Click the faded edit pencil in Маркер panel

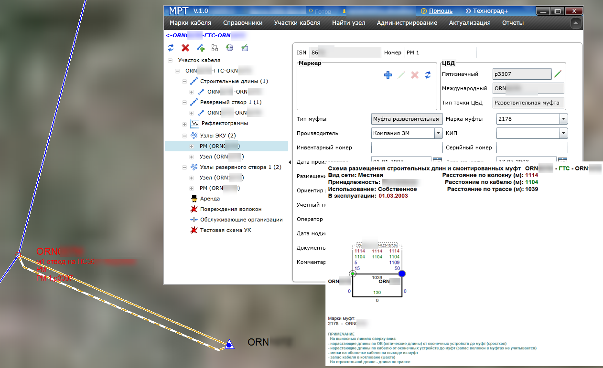[401, 75]
